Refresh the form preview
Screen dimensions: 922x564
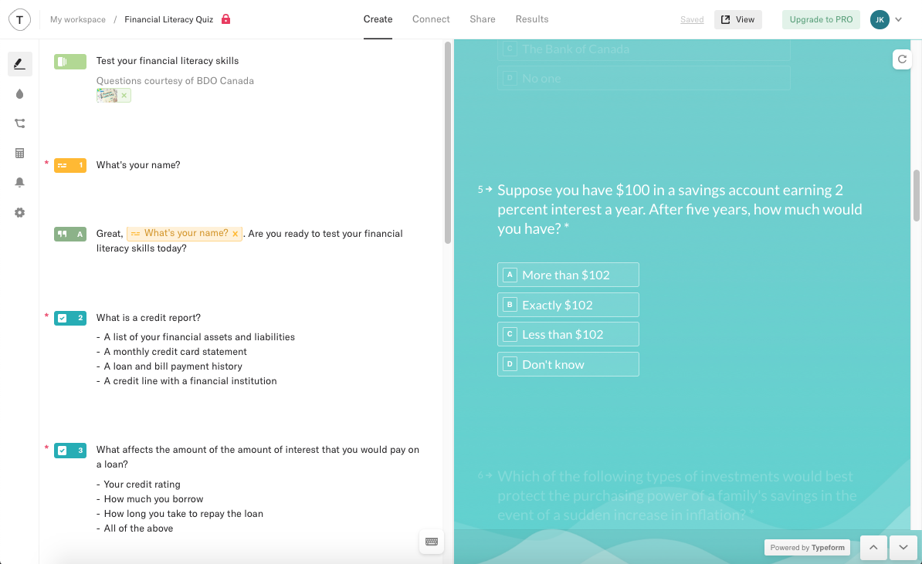point(902,59)
